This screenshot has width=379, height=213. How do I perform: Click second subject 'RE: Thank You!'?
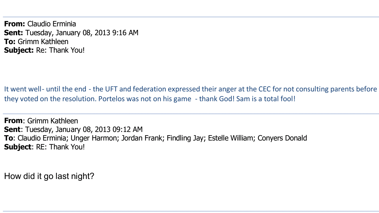click(x=60, y=147)
